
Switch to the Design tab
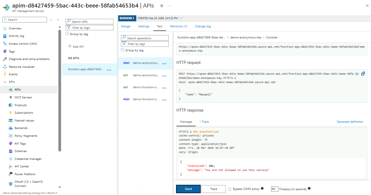tap(126, 26)
